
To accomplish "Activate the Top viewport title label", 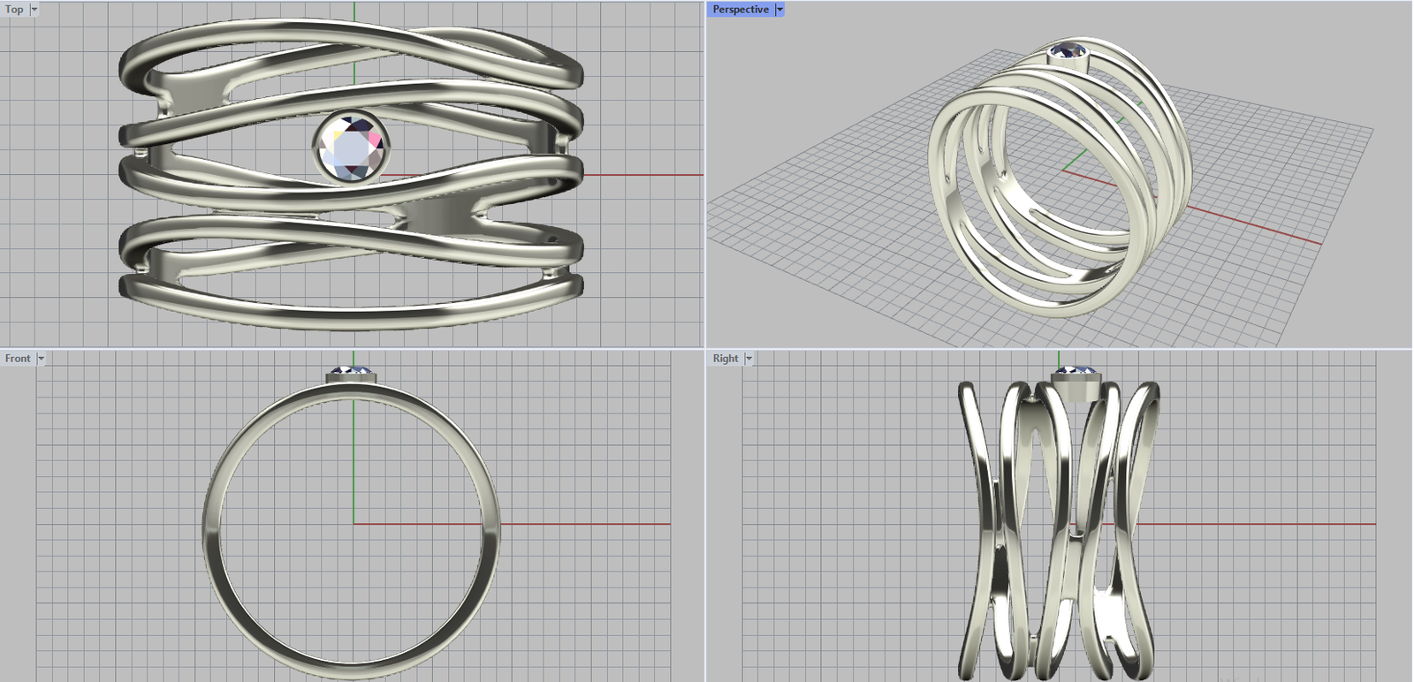I will tap(14, 10).
